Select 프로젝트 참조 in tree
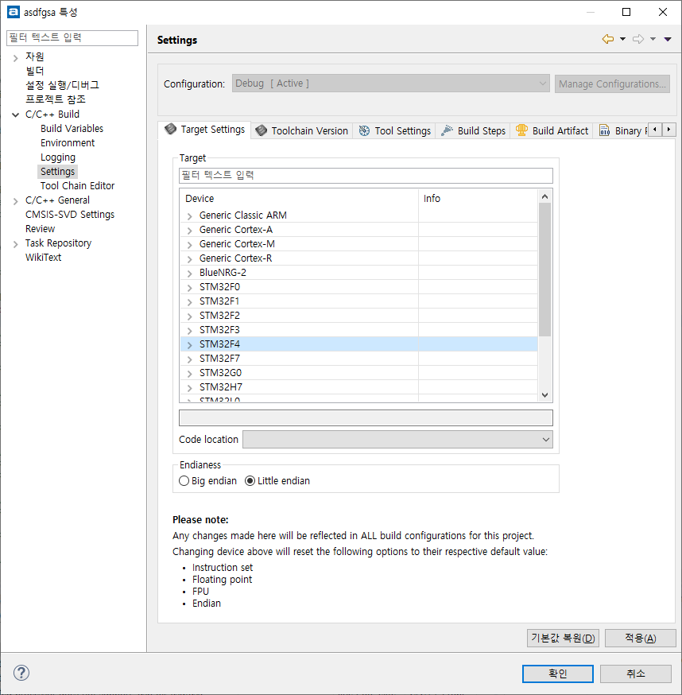 56,99
